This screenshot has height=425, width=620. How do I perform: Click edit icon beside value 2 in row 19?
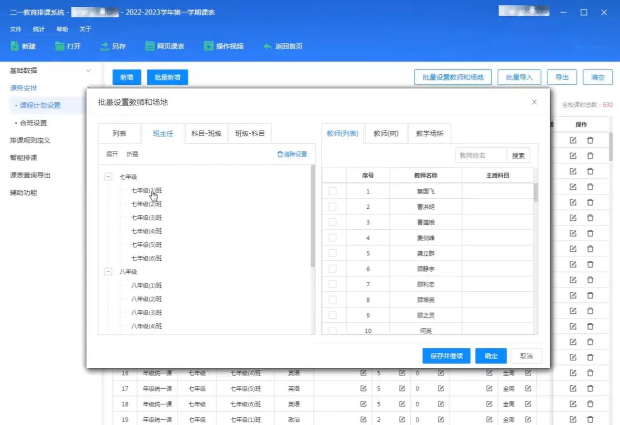(x=402, y=420)
